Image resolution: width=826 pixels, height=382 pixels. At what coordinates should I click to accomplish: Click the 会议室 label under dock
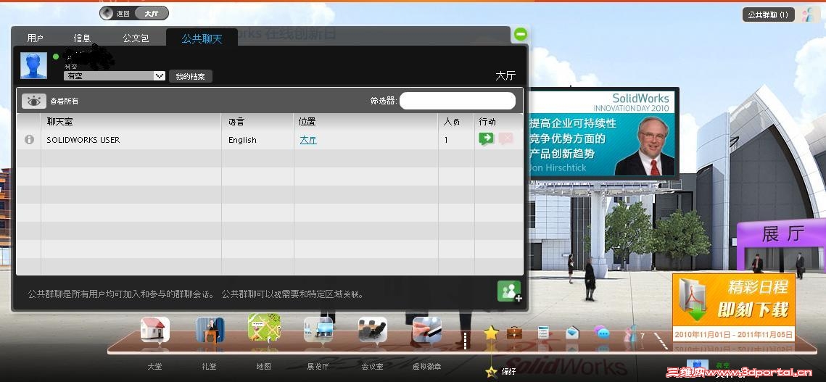click(x=372, y=366)
